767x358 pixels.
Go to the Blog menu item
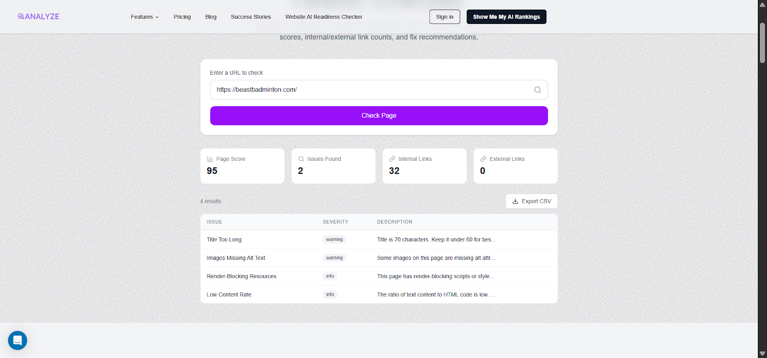coord(211,17)
